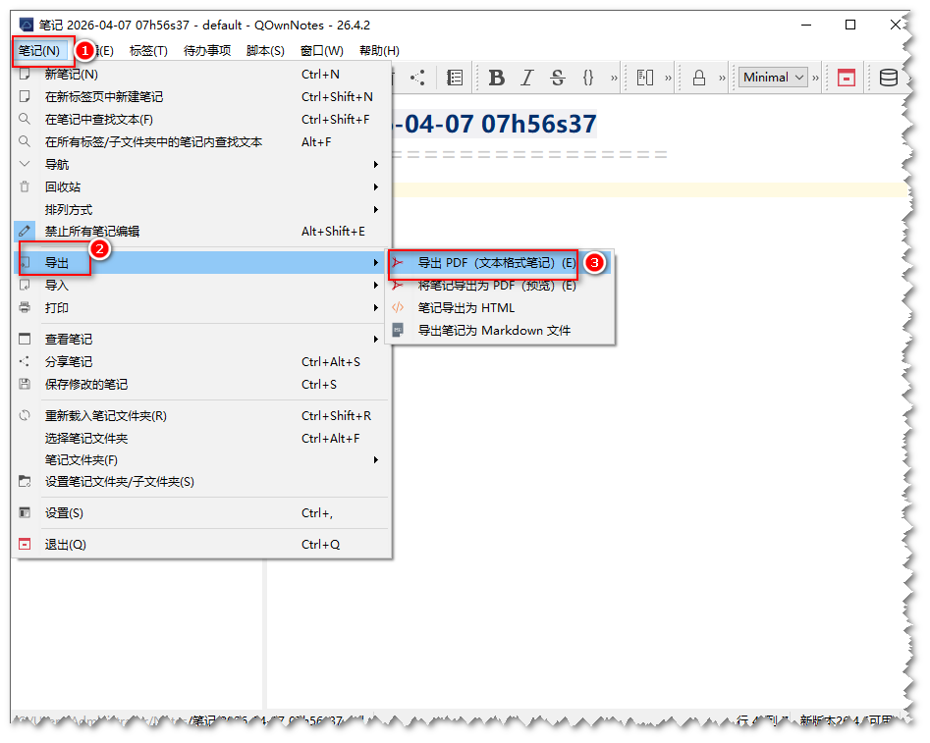This screenshot has height=743, width=930.
Task: Click the list panel toolbar icon
Action: coord(455,78)
